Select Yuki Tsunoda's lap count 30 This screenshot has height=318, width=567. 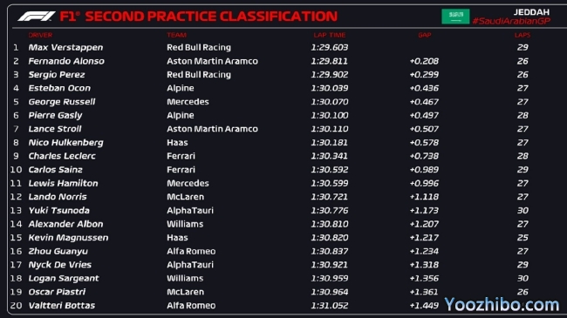pos(523,210)
